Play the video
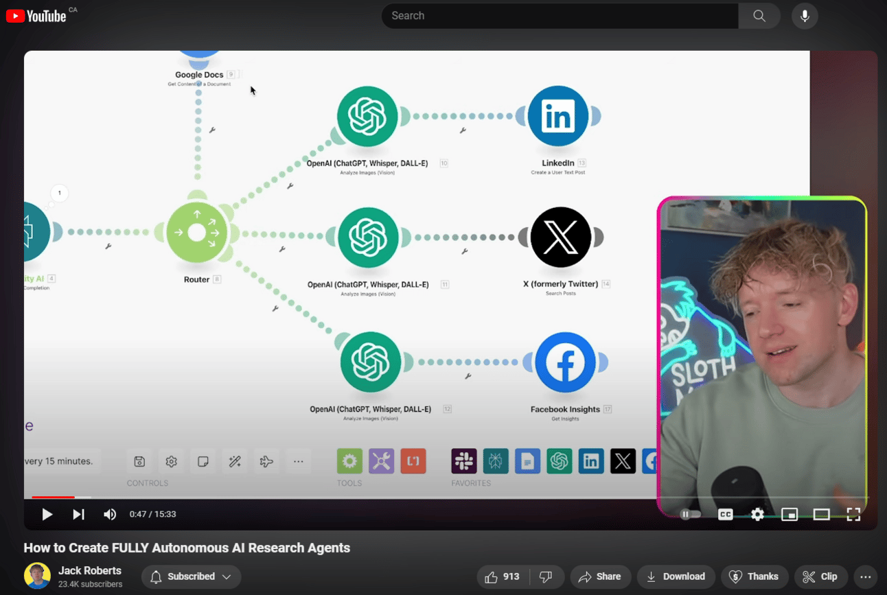 [x=47, y=514]
